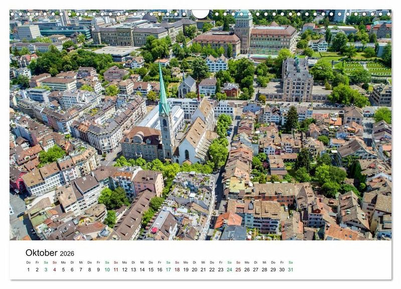Select Saturday the 3rd in green
The width and height of the screenshot is (401, 289).
point(46,269)
